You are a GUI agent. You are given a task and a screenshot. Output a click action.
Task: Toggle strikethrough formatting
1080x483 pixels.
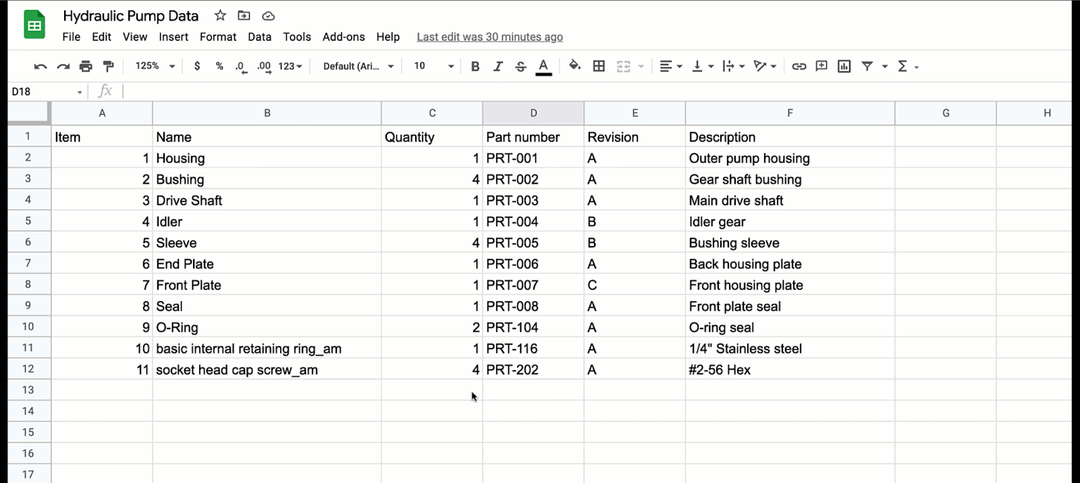(x=520, y=66)
